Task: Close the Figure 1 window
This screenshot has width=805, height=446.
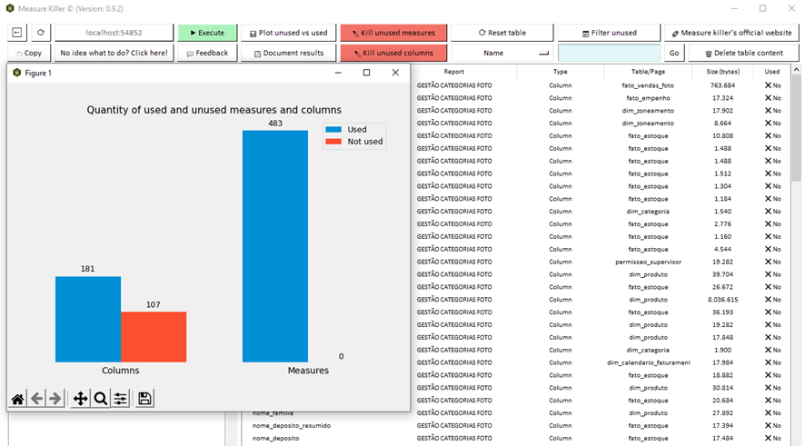Action: coord(395,73)
